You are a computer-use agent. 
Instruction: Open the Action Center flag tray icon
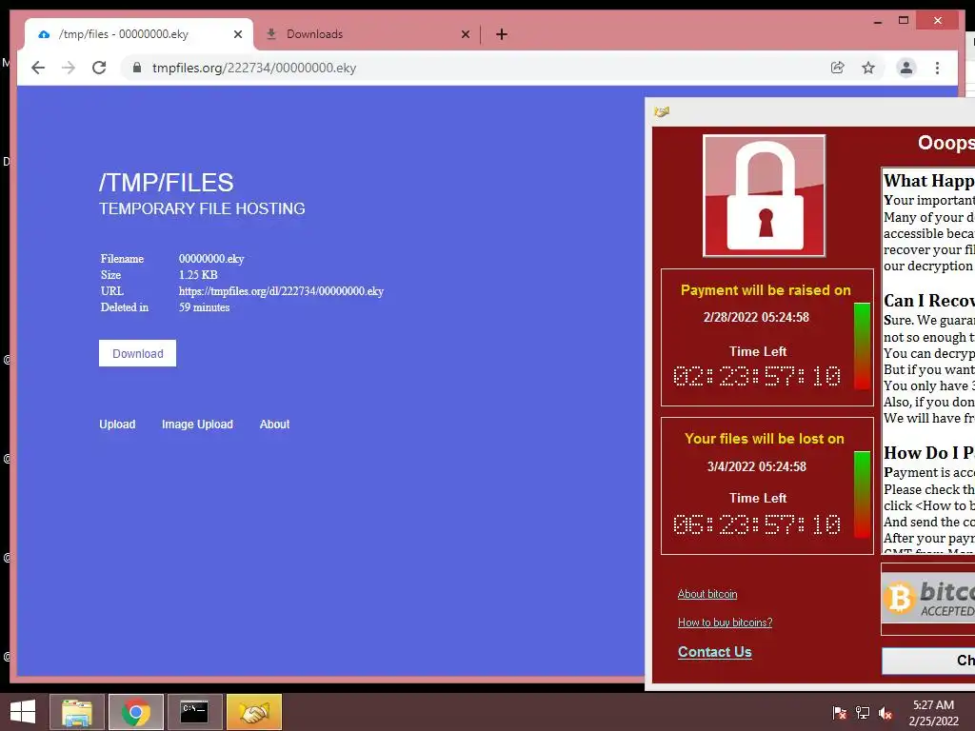coord(839,713)
